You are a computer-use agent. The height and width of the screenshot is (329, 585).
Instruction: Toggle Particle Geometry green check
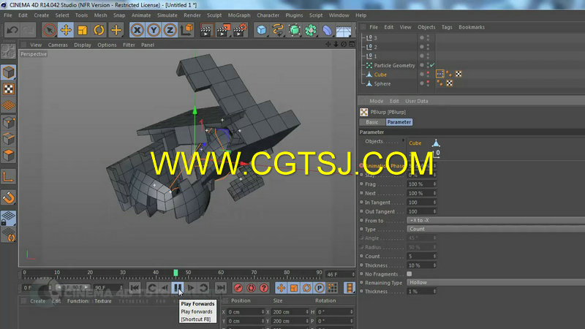432,65
